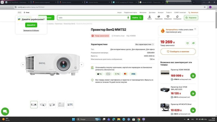Add BenQ MW732 to favorites with heart icon
Image resolution: width=217 pixels, height=122 pixels.
point(188,43)
